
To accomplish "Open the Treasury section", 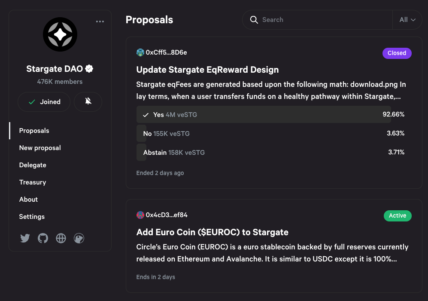I will (x=33, y=182).
